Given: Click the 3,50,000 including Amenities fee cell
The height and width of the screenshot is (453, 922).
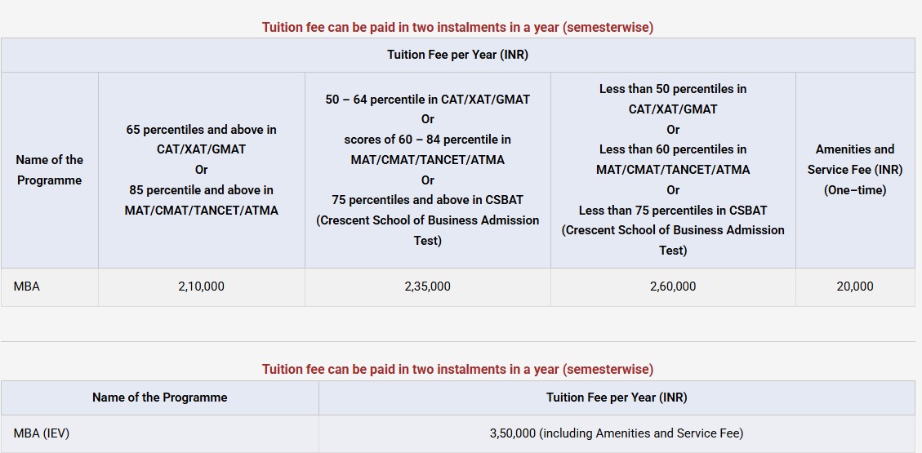Looking at the screenshot, I should click(x=617, y=433).
